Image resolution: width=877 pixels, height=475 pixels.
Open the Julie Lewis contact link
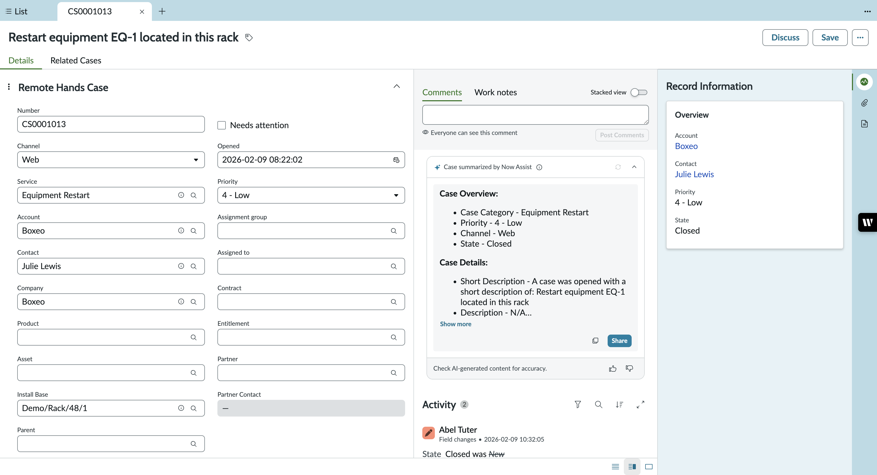click(694, 174)
